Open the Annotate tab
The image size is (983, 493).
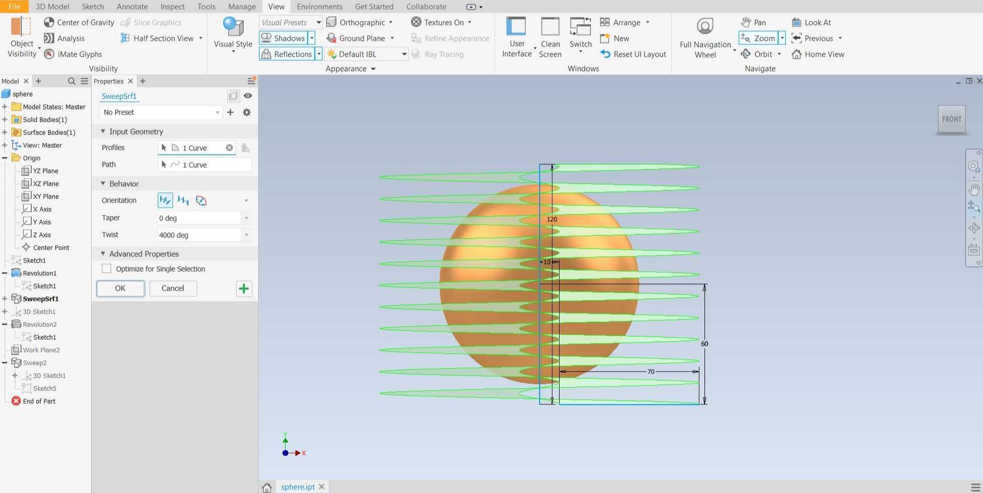click(132, 7)
